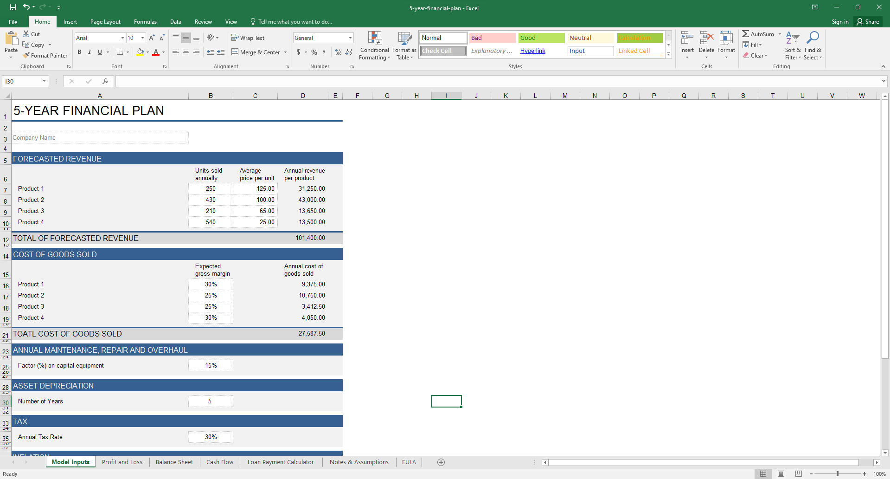Click the Merge & Center icon
Screen dimensions: 890x479
[x=235, y=52]
